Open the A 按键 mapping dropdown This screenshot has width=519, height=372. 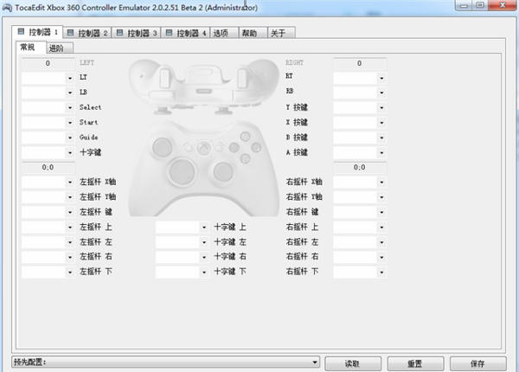point(360,152)
